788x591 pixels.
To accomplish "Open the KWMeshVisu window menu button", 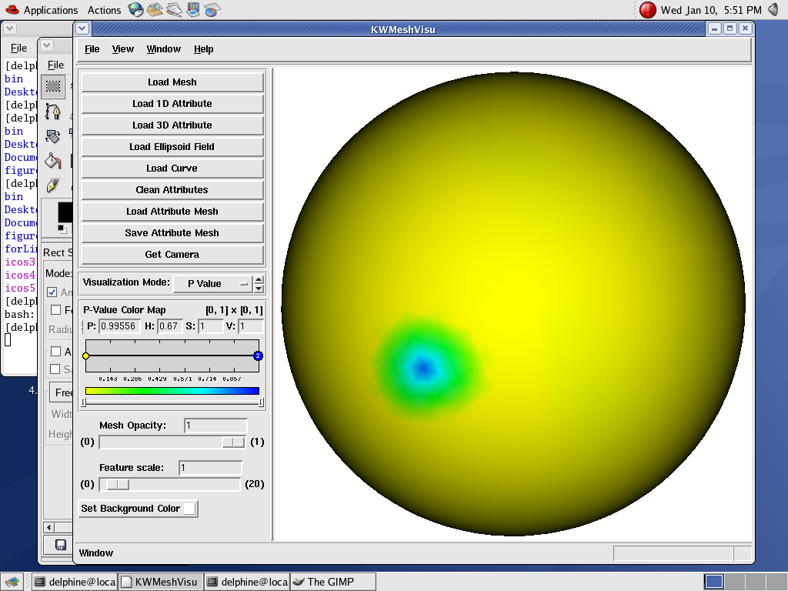I will [x=83, y=28].
